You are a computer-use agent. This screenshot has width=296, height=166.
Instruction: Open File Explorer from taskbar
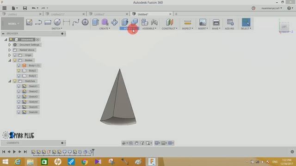pyautogui.click(x=30, y=162)
